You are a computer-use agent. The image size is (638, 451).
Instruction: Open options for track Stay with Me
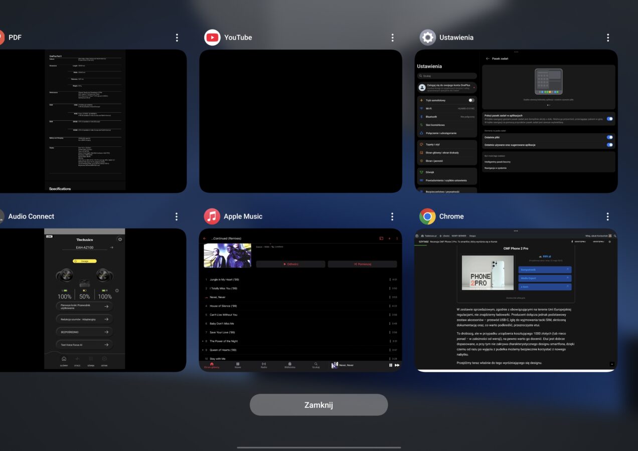coord(390,359)
